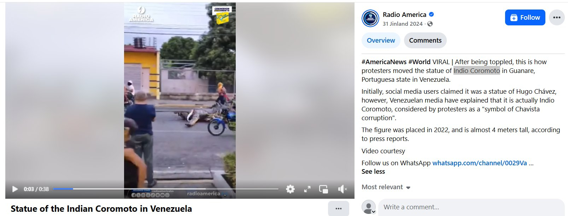Open Radio America profile picture
The height and width of the screenshot is (216, 568).
(370, 18)
